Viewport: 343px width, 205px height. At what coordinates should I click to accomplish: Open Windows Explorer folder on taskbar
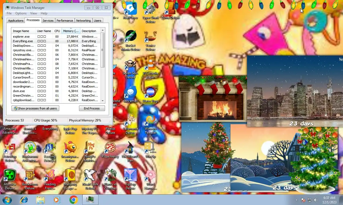click(x=40, y=200)
